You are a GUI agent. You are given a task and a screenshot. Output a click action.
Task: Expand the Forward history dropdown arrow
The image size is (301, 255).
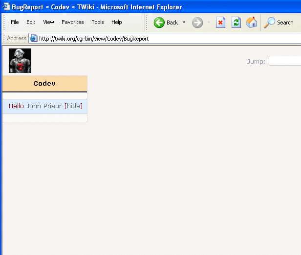tap(209, 23)
